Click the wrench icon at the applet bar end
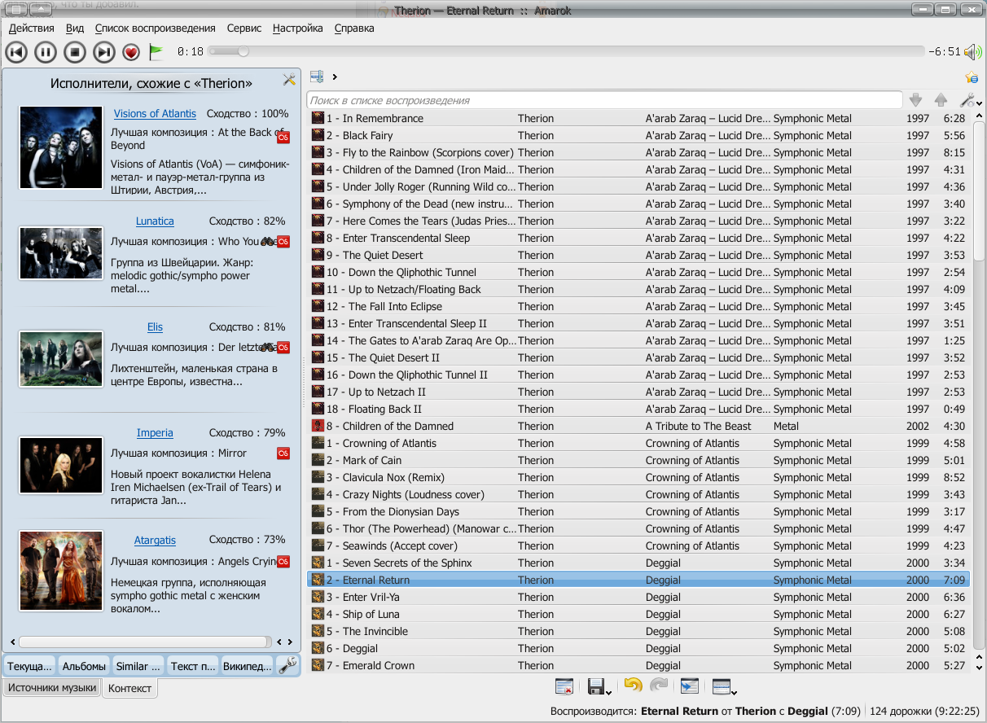 tap(287, 666)
